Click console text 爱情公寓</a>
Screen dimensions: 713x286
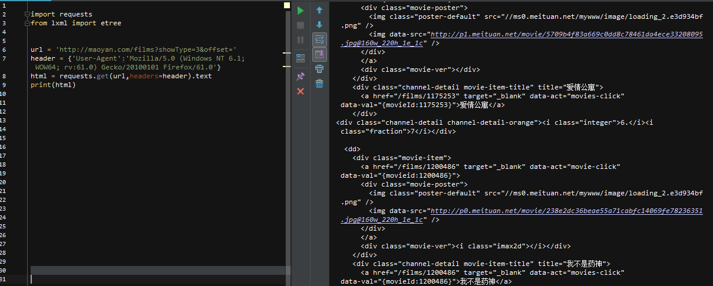pos(481,105)
